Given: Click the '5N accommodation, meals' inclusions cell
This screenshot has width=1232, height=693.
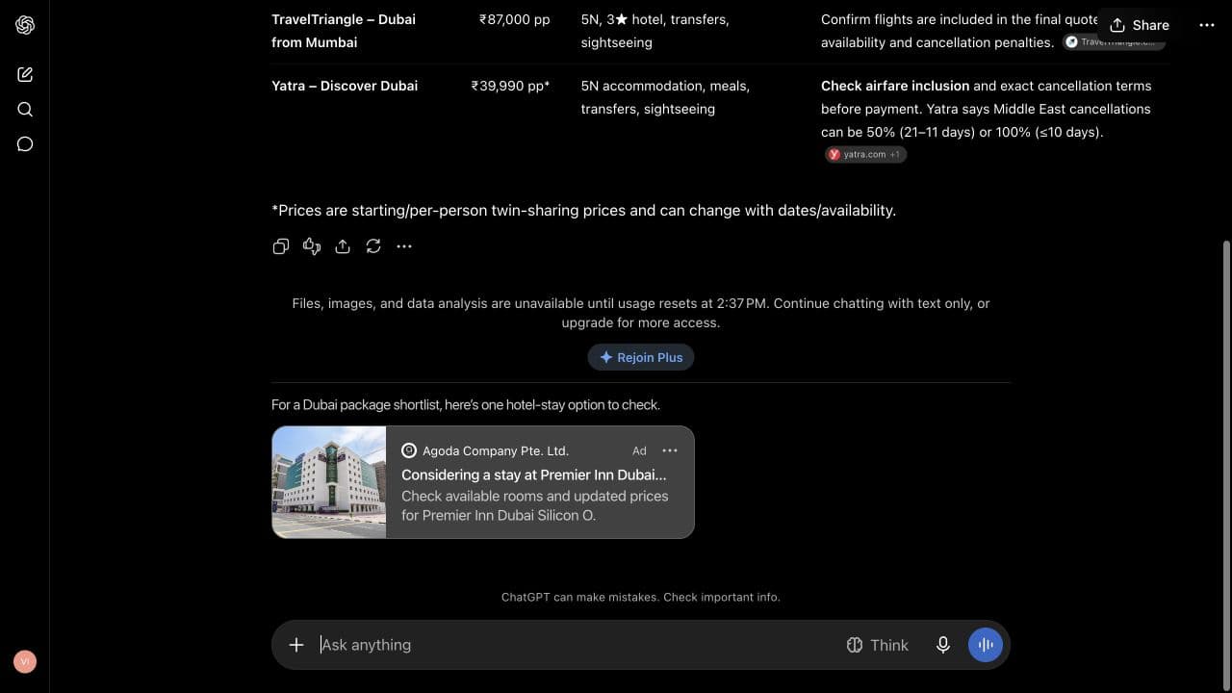Looking at the screenshot, I should 665,97.
